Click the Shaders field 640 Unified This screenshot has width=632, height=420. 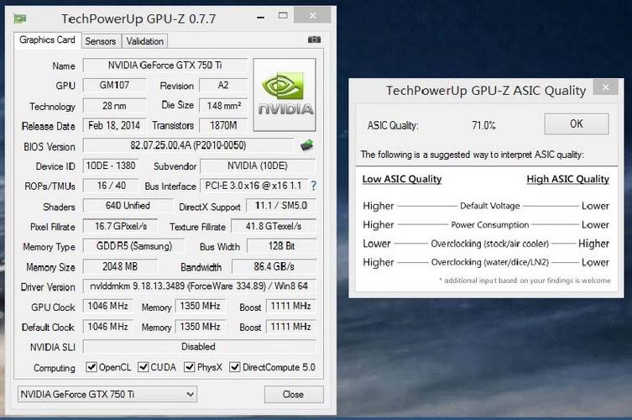(128, 206)
